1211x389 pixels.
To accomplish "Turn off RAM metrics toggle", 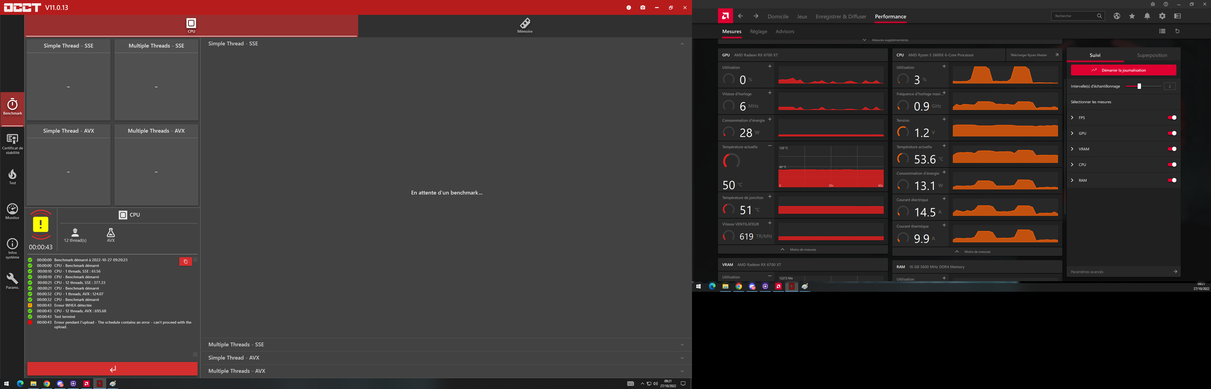I will [1172, 180].
